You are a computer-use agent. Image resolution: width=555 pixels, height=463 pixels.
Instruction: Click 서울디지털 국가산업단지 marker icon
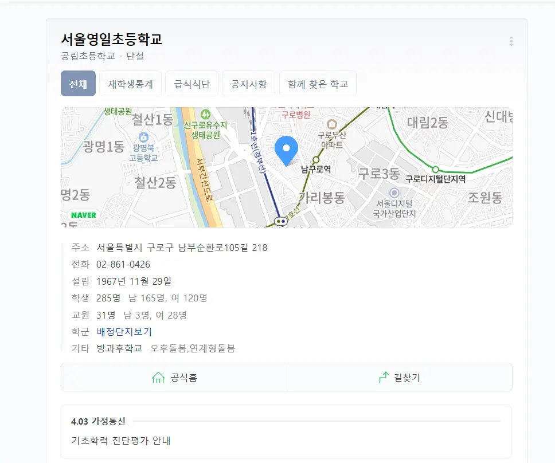394,193
